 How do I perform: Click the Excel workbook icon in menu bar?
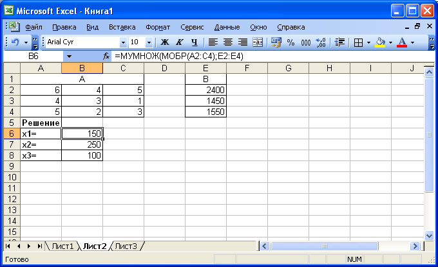pyautogui.click(x=13, y=27)
